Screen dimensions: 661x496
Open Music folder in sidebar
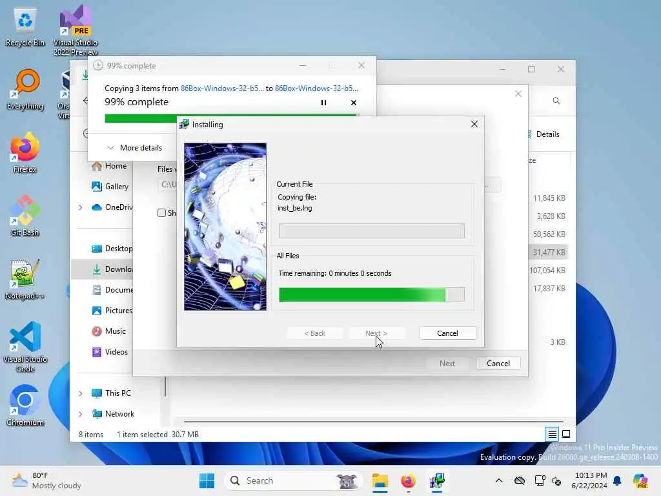coord(108,331)
